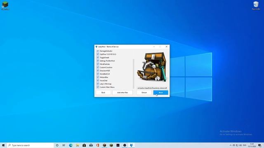Open File Explorer from taskbar
The image size is (264, 148).
coord(78,145)
